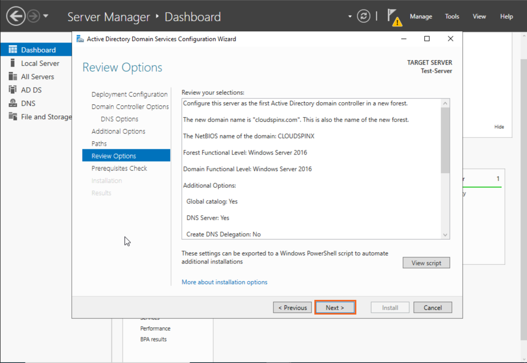The width and height of the screenshot is (527, 363).
Task: Select the Deployment Configuration wizard step
Action: 129,94
